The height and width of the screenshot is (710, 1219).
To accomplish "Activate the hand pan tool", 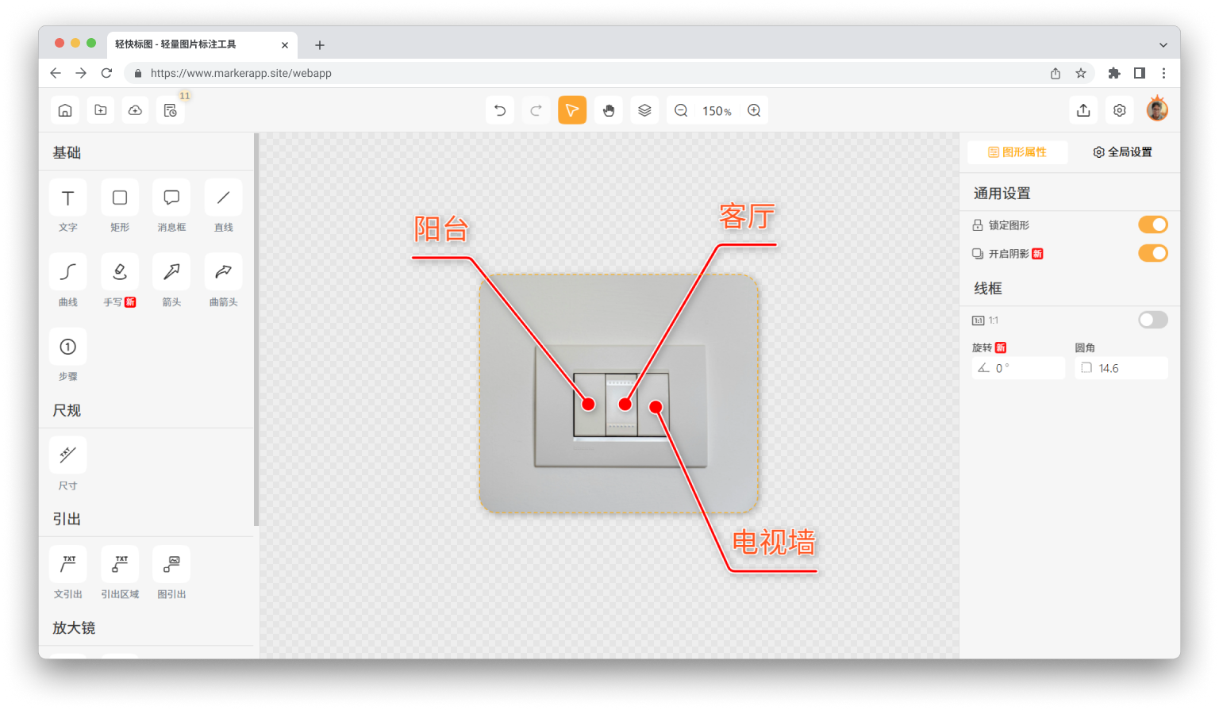I will point(609,110).
